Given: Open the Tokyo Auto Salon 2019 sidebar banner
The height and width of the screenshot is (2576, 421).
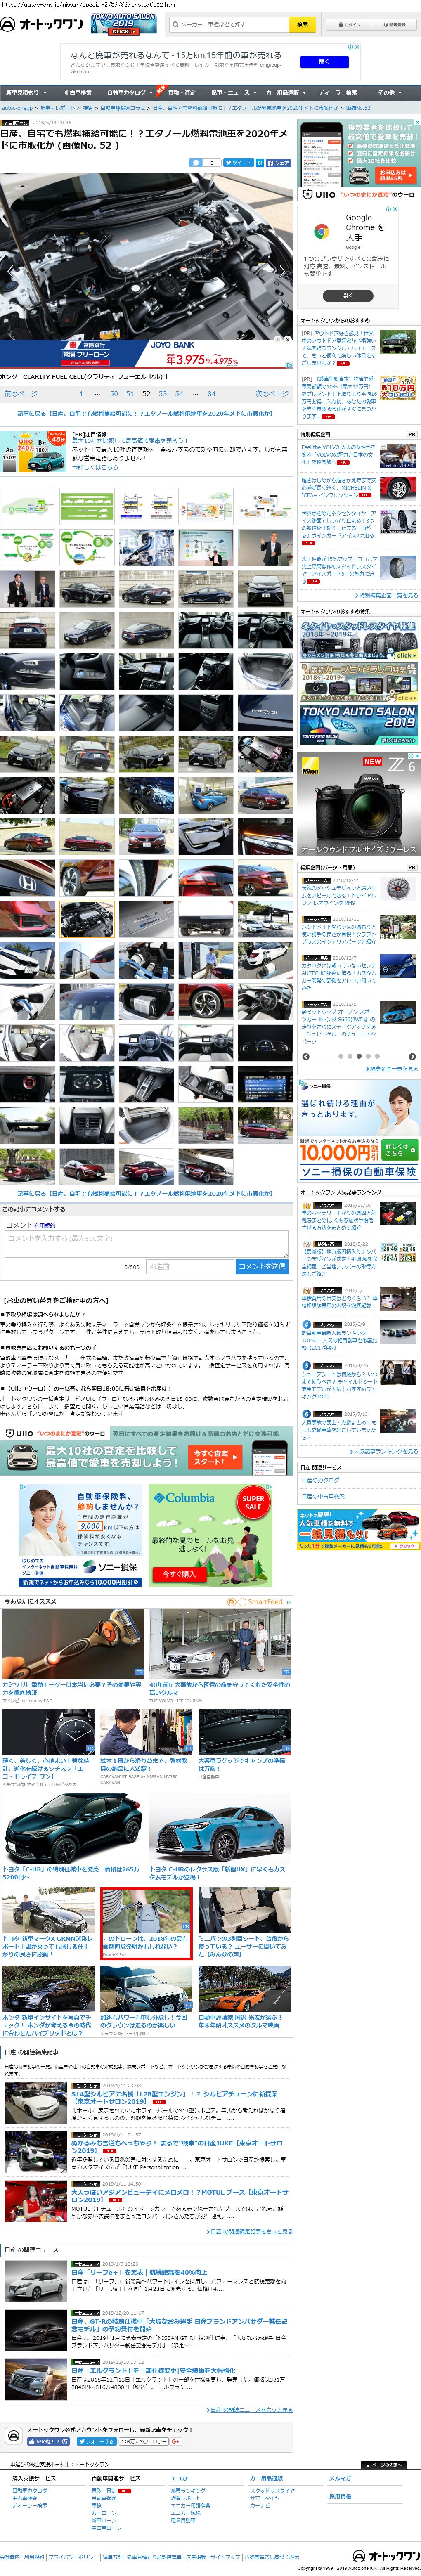Looking at the screenshot, I should (359, 724).
